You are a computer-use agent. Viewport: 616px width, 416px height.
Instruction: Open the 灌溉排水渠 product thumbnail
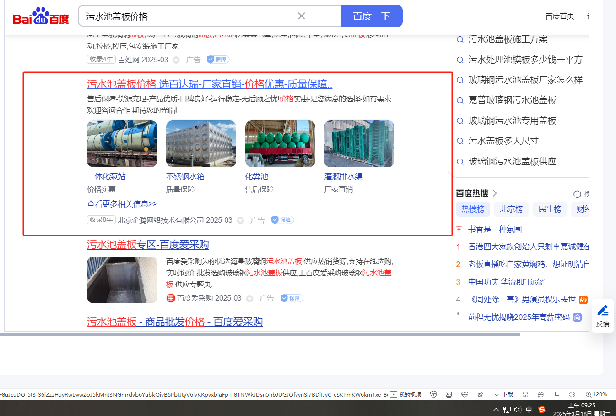coord(359,144)
